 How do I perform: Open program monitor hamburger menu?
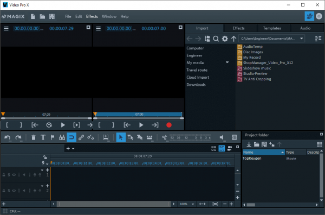click(99, 28)
